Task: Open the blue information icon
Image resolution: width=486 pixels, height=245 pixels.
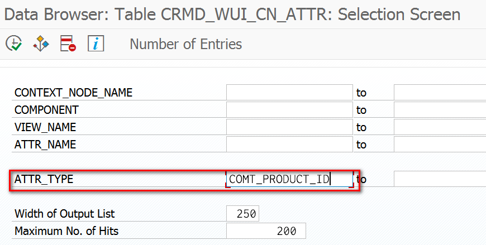Action: tap(96, 44)
